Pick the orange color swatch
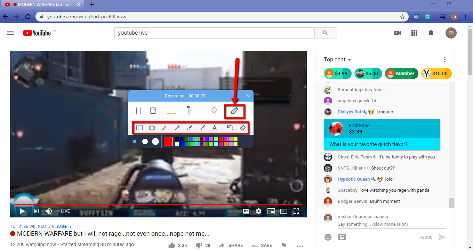Image resolution: width=473 pixels, height=250 pixels. 226,144
